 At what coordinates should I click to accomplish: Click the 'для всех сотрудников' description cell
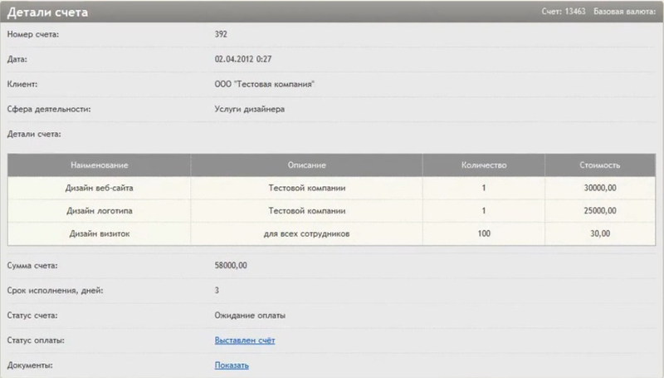[306, 233]
